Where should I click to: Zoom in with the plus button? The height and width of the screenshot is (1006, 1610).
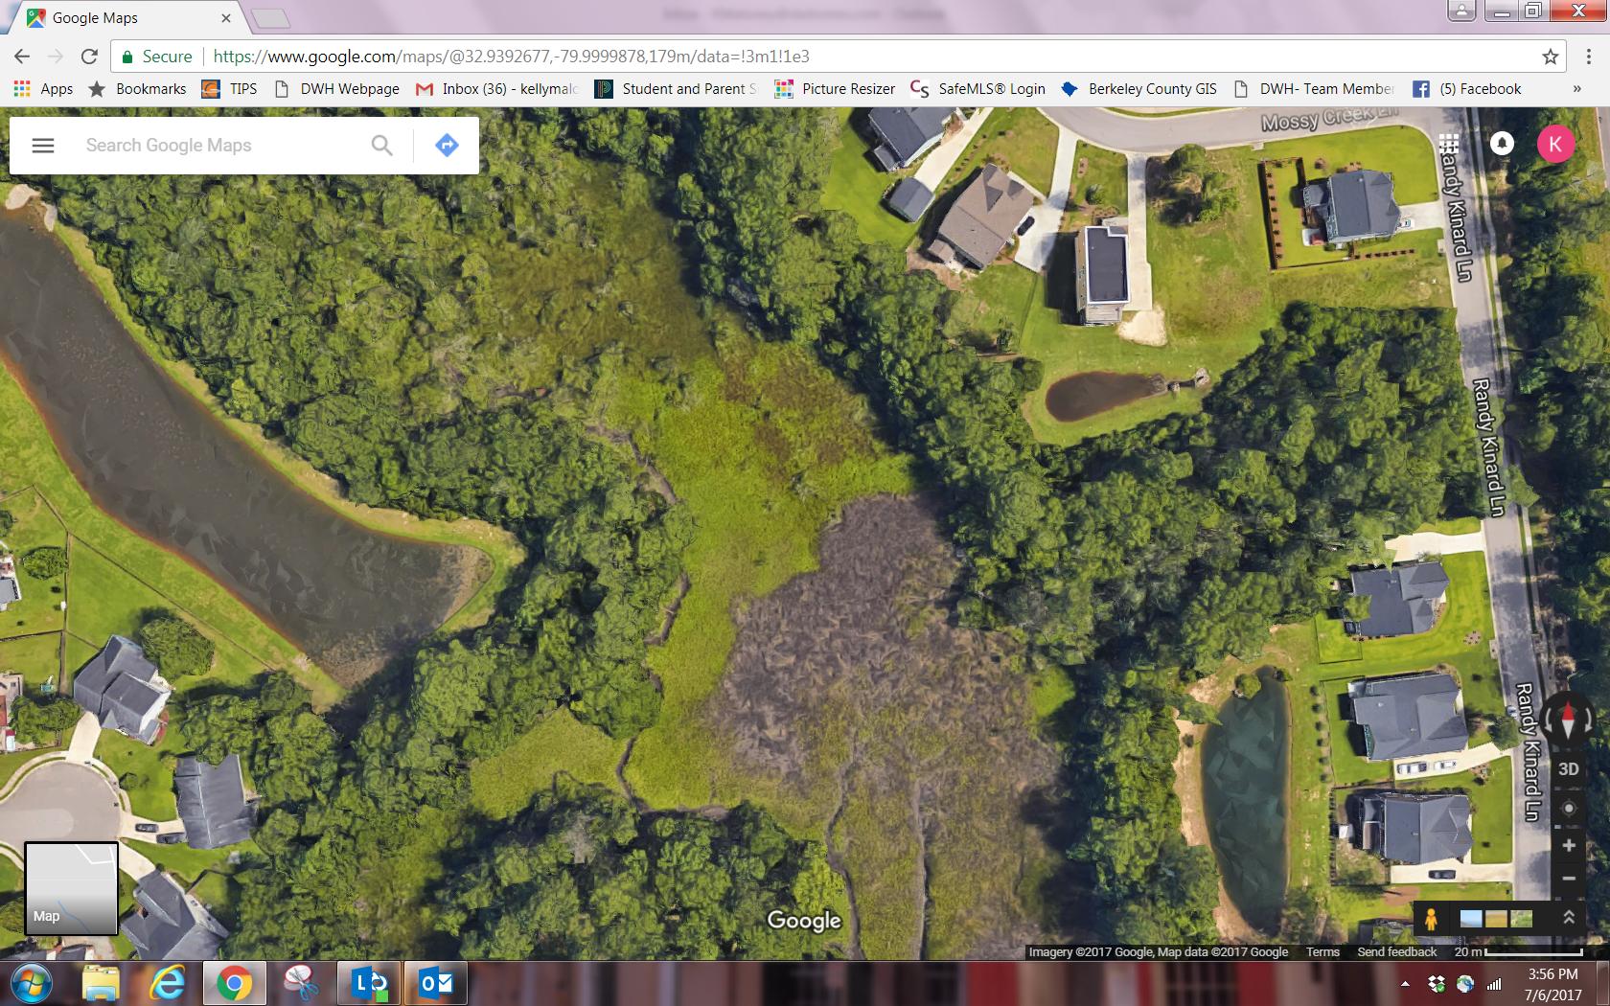click(1569, 845)
